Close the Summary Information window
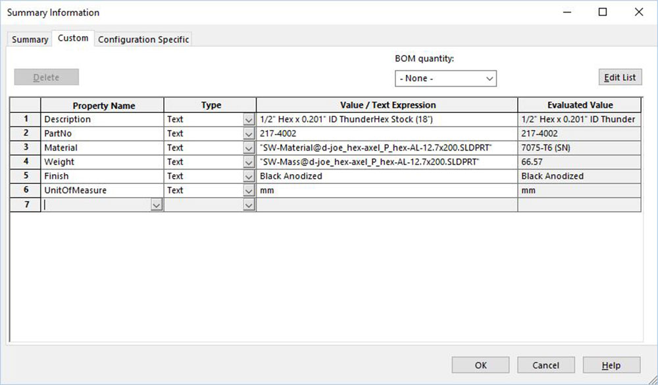This screenshot has width=658, height=385. tap(638, 12)
